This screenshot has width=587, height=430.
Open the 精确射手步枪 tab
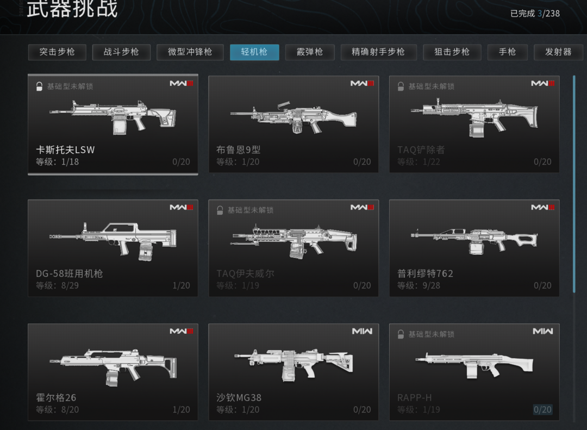tap(378, 52)
